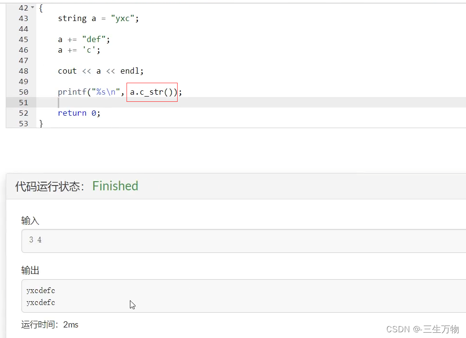Click the code a += "def"
This screenshot has height=338, width=466.
(x=84, y=39)
